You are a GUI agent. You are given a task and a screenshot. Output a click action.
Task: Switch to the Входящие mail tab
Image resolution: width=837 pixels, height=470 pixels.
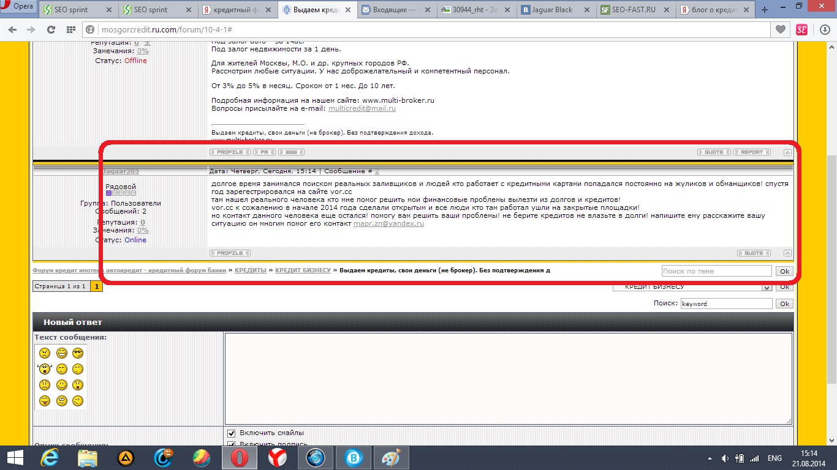(x=397, y=10)
